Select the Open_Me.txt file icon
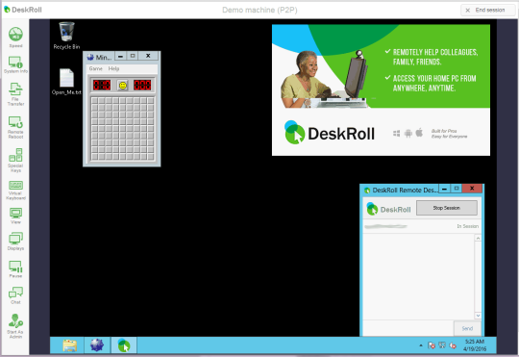The image size is (519, 357). pos(66,82)
